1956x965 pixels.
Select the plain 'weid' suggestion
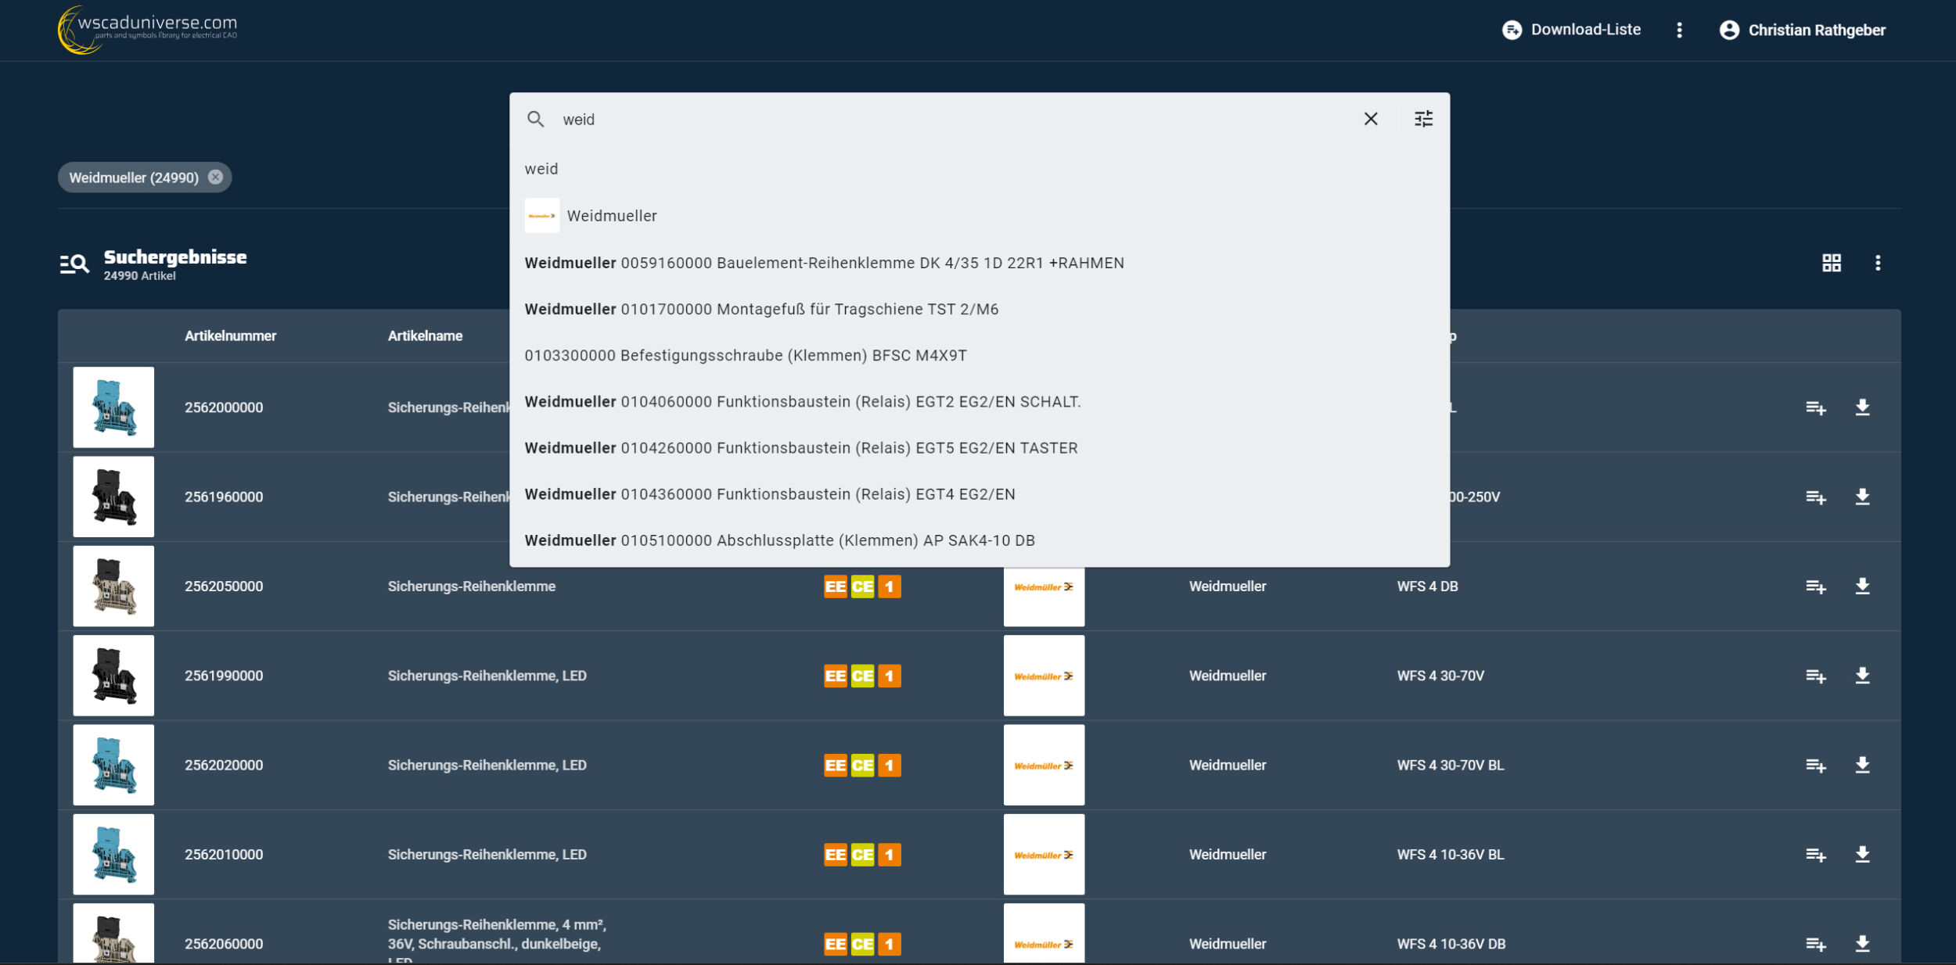click(x=980, y=169)
